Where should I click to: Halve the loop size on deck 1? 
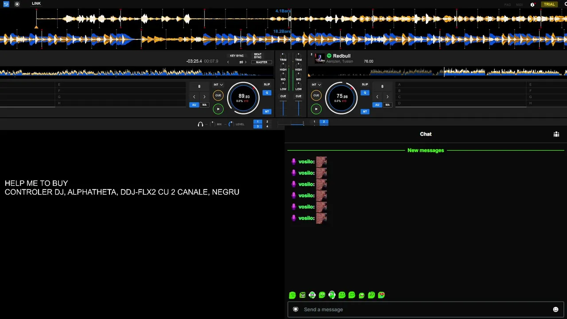click(194, 97)
